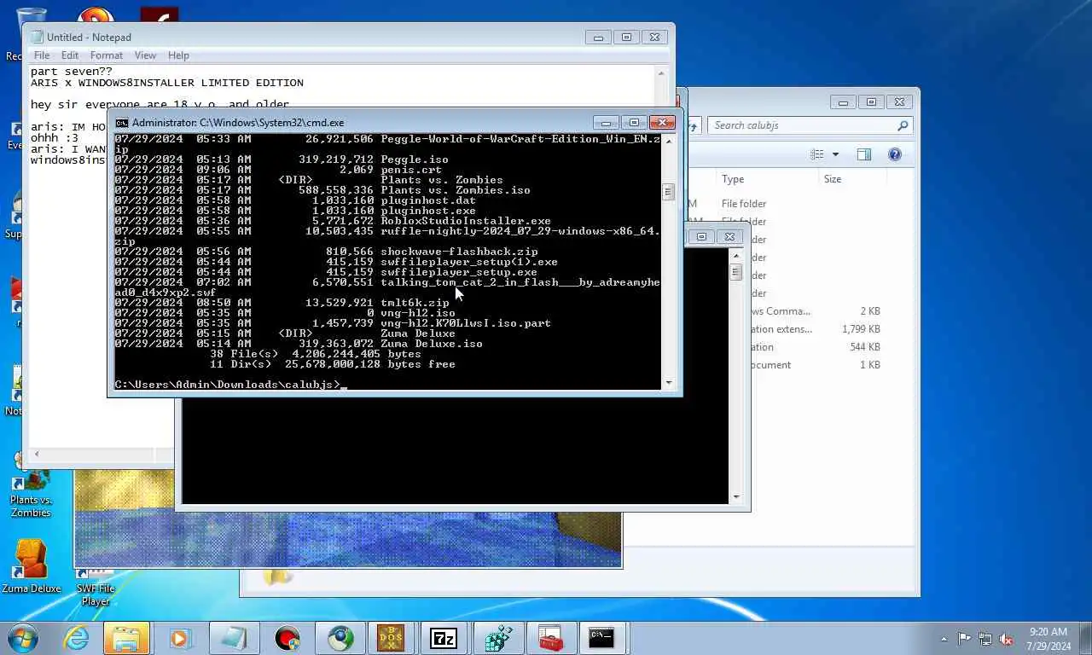Minimize the Explorer calubjs window
Screen dimensions: 1092x655
843,102
